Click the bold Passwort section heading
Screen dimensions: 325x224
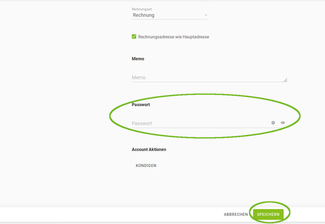point(141,104)
